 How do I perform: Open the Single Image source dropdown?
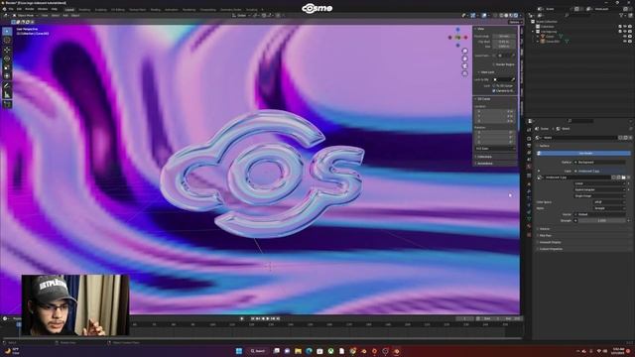[599, 196]
